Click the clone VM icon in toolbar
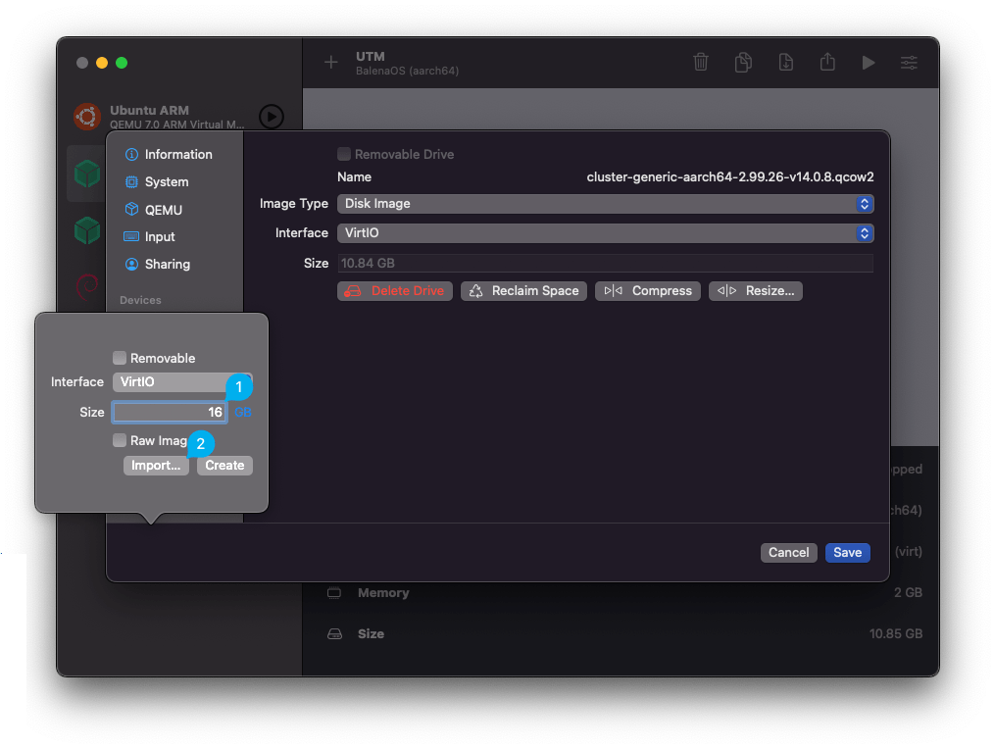Screen dimensions: 994x749 [x=743, y=62]
